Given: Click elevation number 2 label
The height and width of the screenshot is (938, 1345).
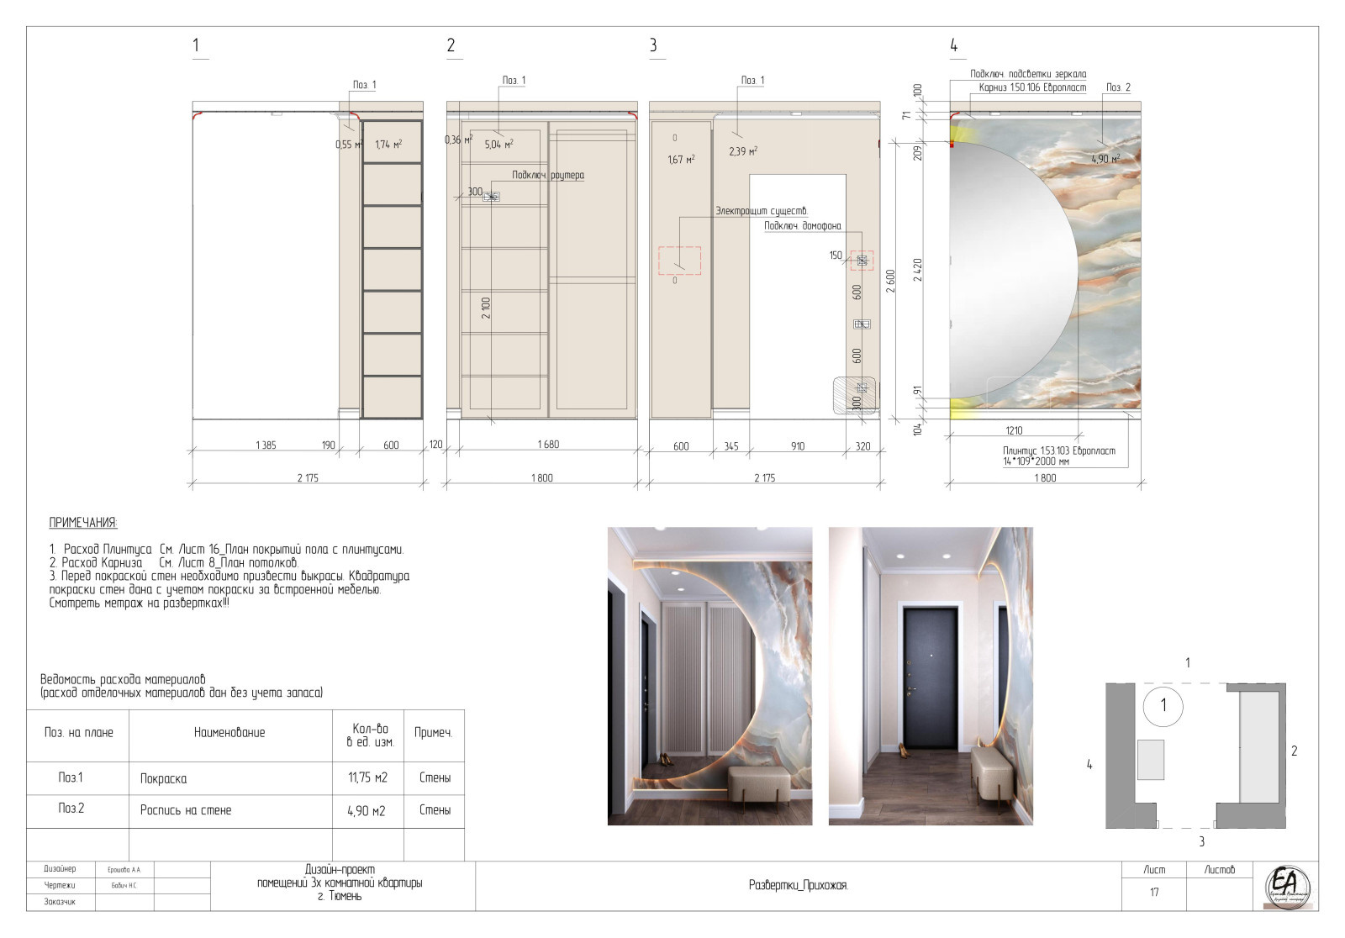Looking at the screenshot, I should (451, 45).
